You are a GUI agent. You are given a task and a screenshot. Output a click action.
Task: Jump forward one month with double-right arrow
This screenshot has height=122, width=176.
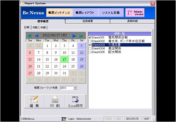coord(81,36)
